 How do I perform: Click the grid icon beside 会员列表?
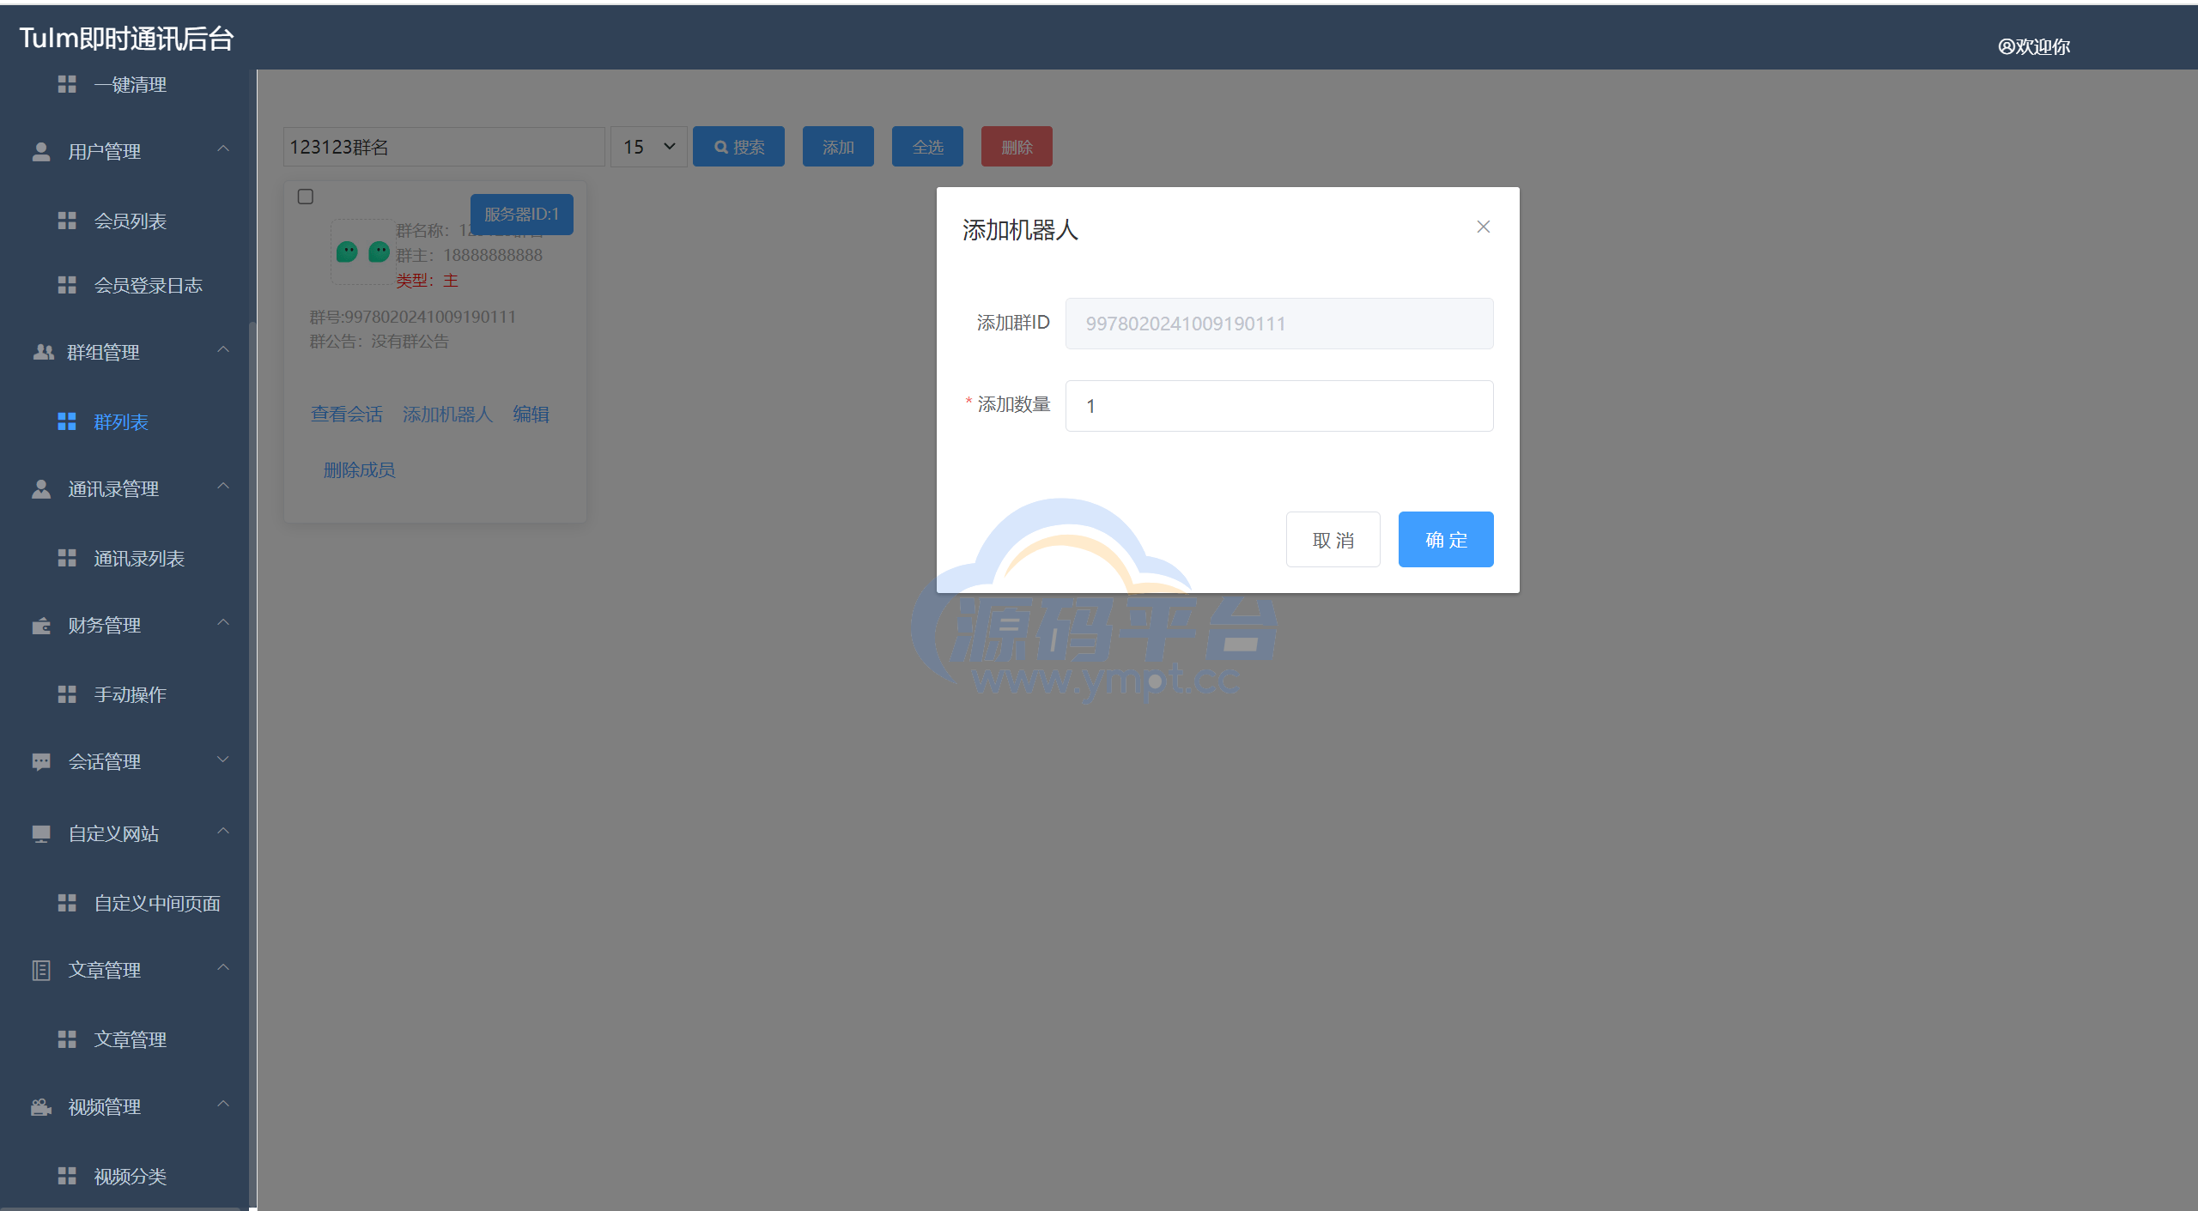(67, 221)
